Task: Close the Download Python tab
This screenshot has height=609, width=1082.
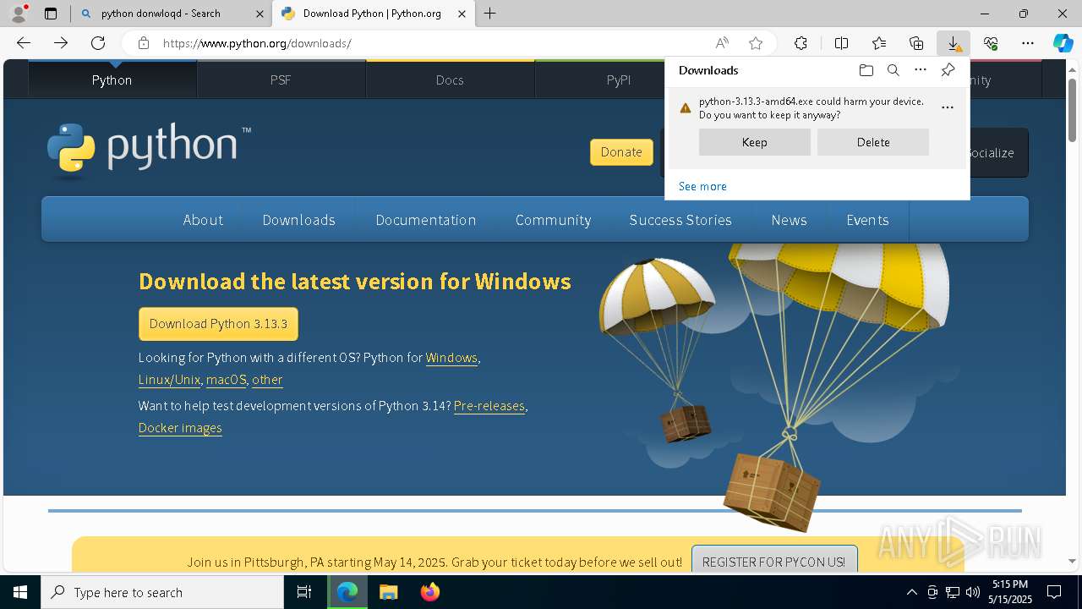Action: [x=462, y=14]
